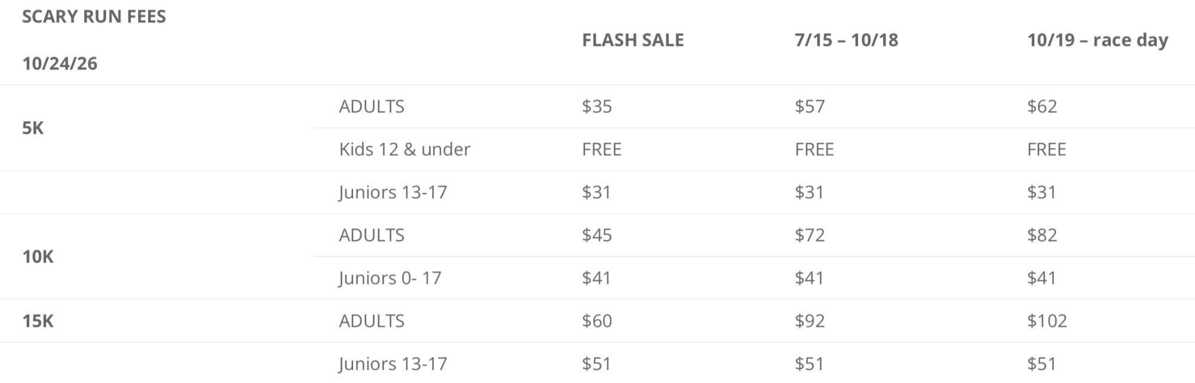Select the $92 15K adults price
1195x383 pixels.
click(810, 321)
